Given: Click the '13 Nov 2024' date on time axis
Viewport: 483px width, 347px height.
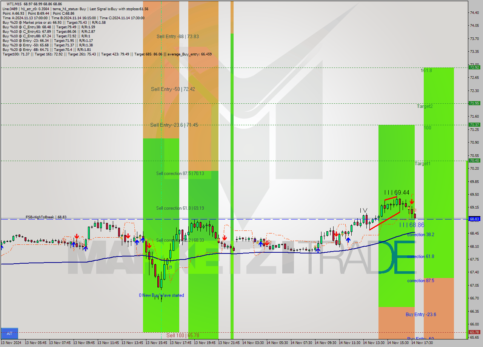Looking at the screenshot, I should coord(12,343).
